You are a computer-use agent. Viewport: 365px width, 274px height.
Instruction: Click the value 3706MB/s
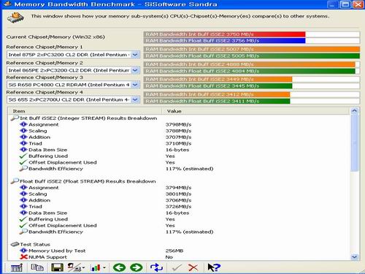[x=178, y=200]
